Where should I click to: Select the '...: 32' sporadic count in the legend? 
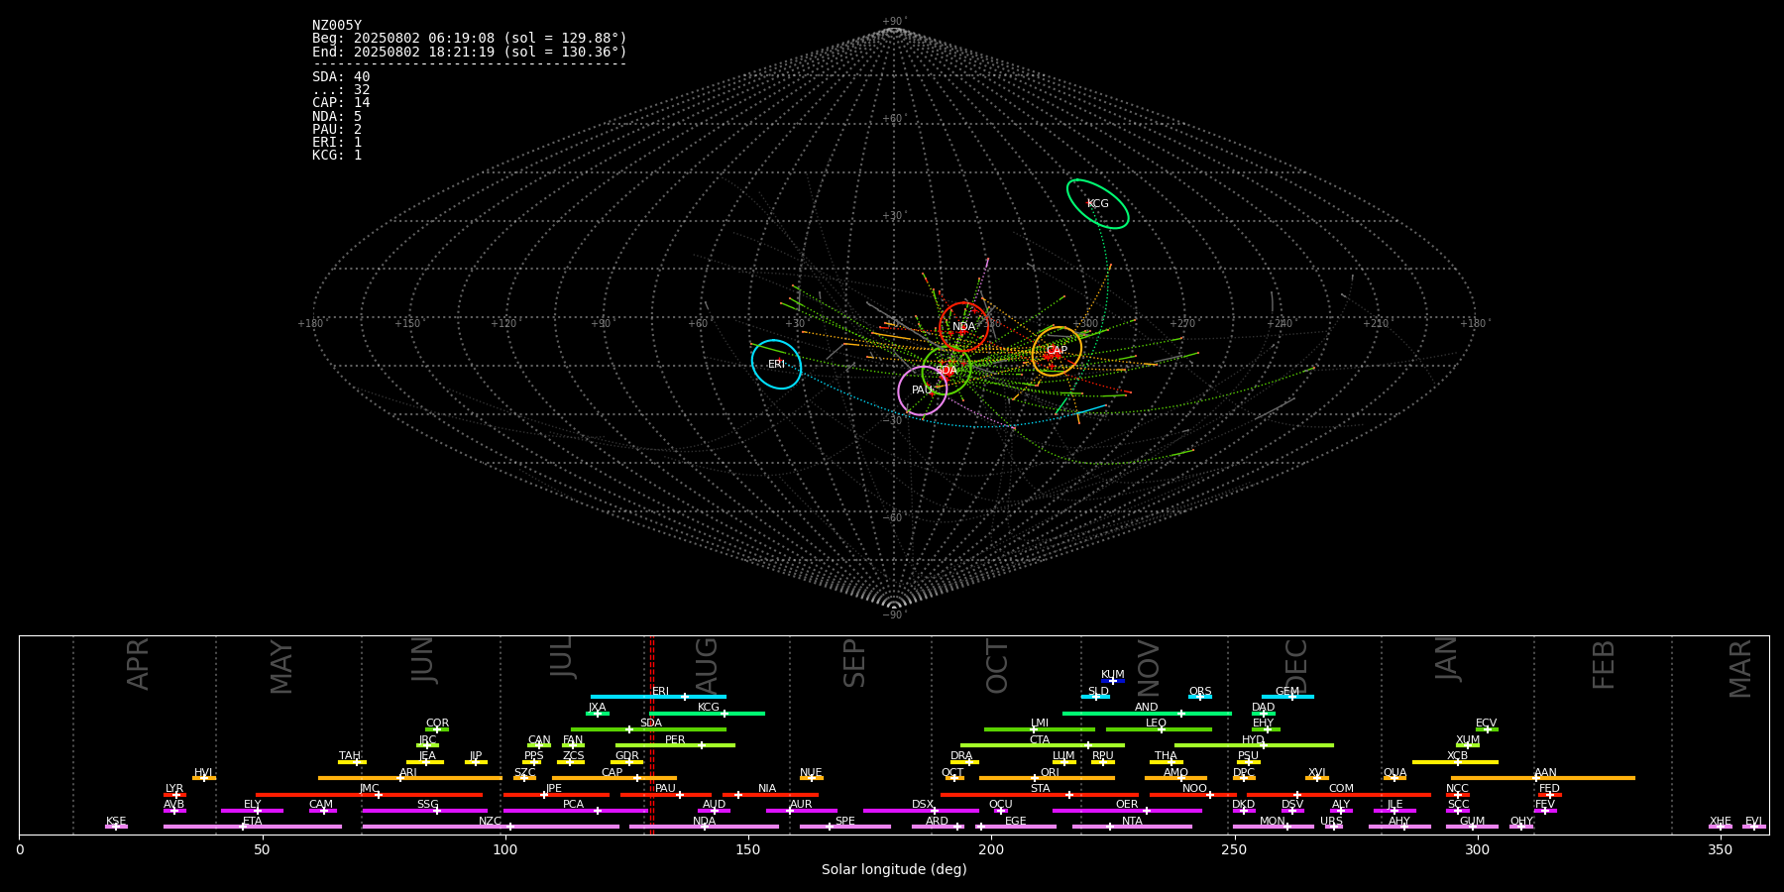[x=341, y=90]
